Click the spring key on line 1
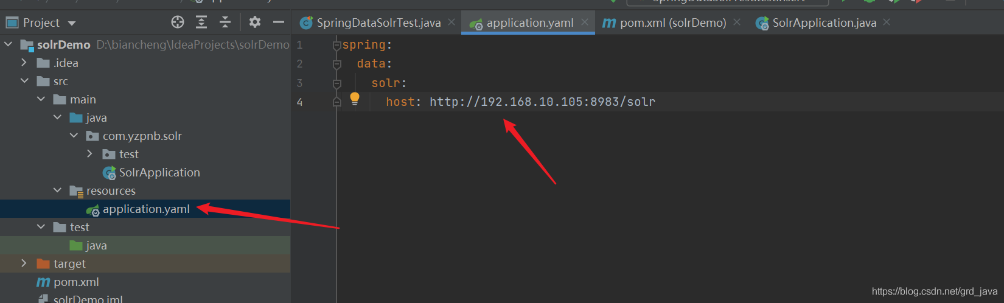 pos(364,45)
